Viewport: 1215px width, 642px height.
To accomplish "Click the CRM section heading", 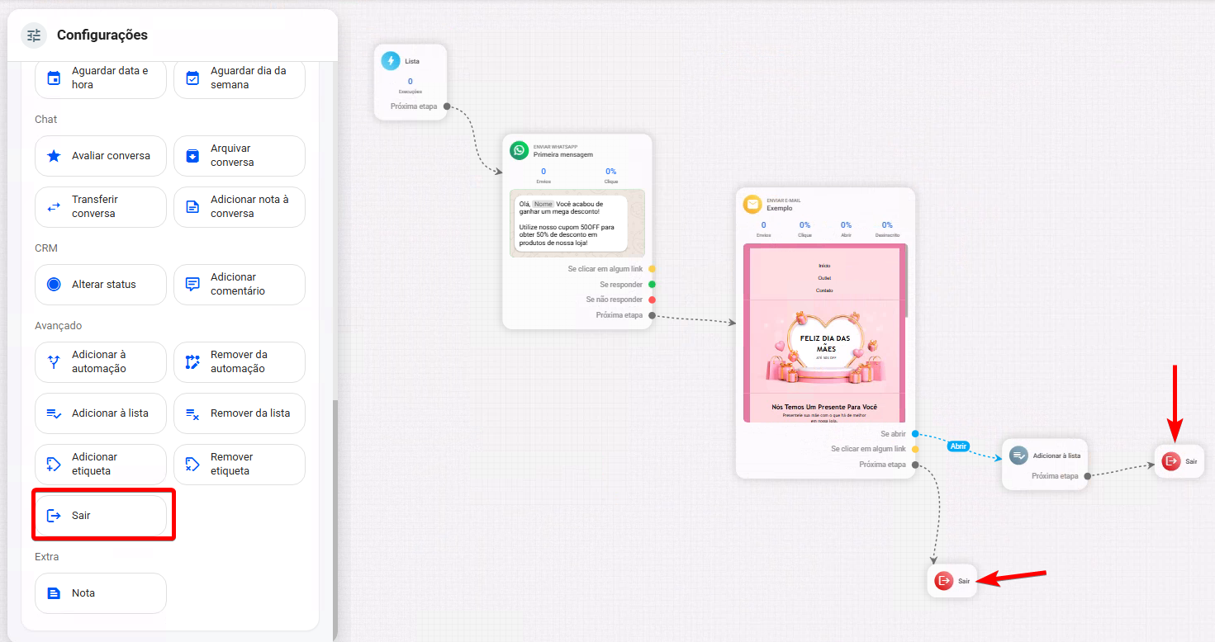I will [x=46, y=248].
